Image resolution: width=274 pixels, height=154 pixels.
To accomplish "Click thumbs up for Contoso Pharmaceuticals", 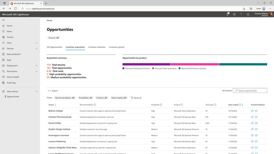I will click(252, 117).
